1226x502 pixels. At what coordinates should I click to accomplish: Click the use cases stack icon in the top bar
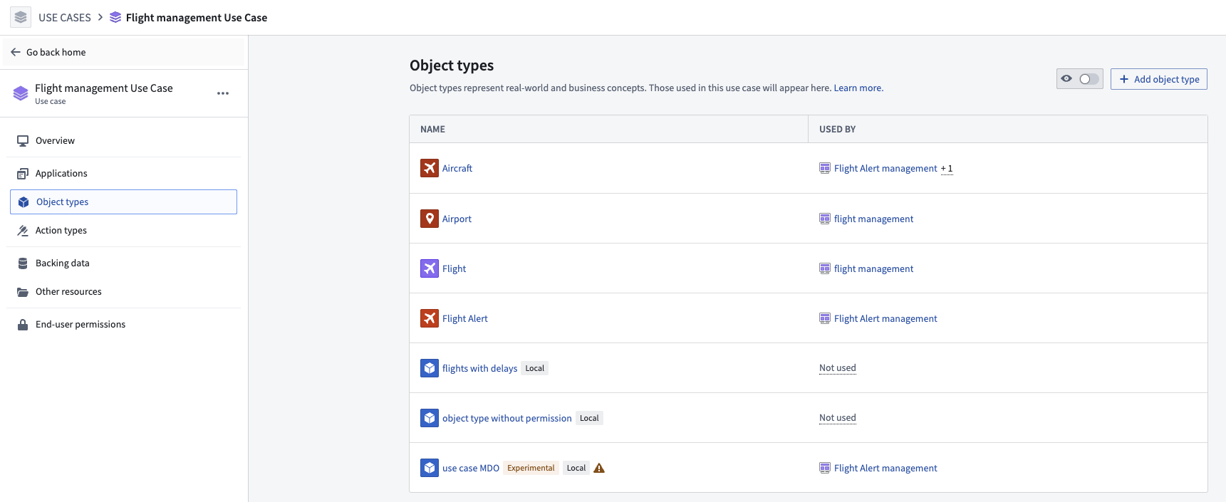21,17
